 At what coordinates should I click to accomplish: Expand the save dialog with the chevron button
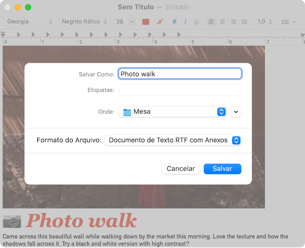coord(236,112)
